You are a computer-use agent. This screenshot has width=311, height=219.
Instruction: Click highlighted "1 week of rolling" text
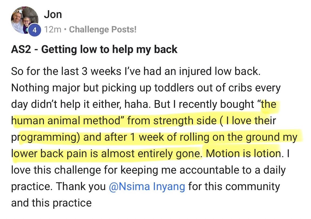170,137
